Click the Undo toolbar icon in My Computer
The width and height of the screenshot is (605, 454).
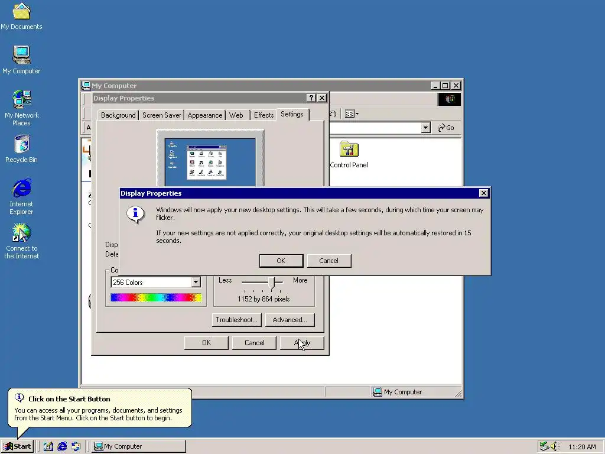pos(333,114)
